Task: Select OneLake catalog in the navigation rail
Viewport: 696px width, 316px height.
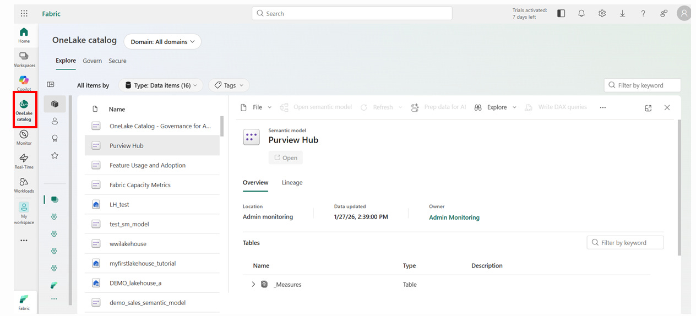Action: point(24,110)
